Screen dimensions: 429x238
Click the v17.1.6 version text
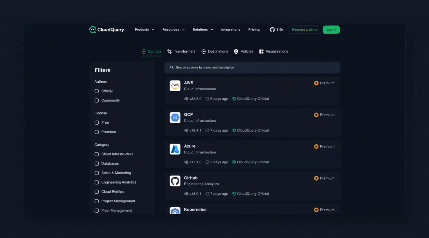point(195,162)
